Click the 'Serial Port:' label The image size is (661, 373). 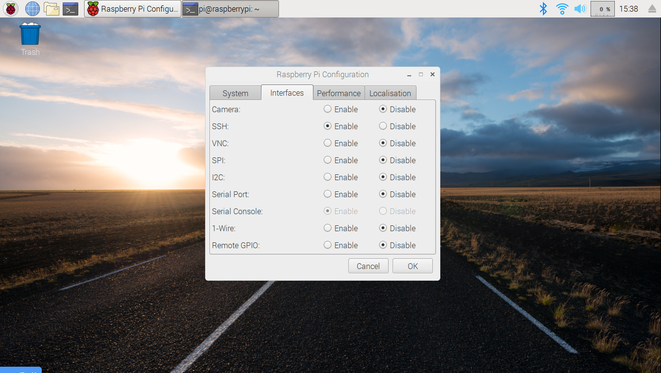pyautogui.click(x=230, y=194)
